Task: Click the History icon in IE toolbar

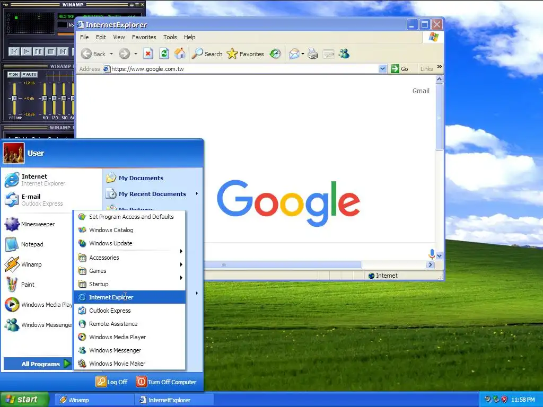Action: 275,54
